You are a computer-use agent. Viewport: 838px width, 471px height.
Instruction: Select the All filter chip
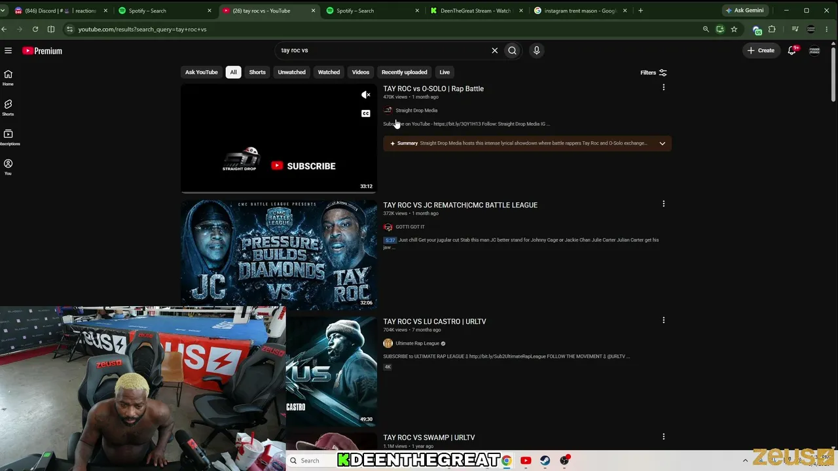[233, 72]
